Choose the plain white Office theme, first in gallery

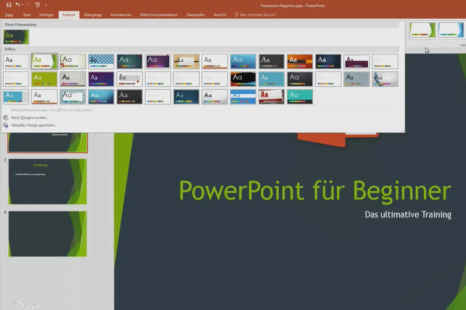click(x=16, y=61)
